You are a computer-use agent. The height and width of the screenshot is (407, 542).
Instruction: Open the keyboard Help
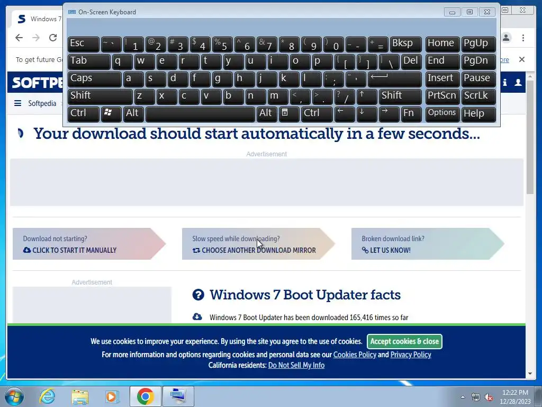478,114
